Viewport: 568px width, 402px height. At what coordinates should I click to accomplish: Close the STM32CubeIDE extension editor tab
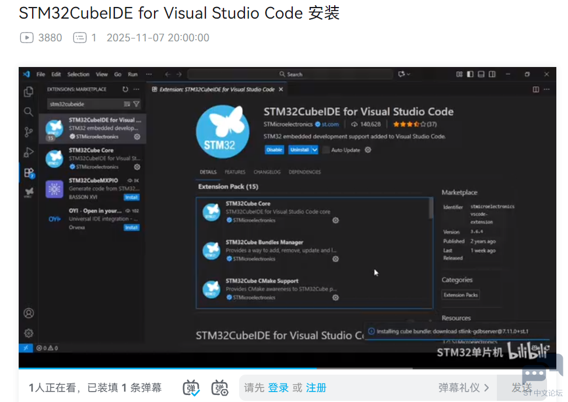(x=281, y=89)
